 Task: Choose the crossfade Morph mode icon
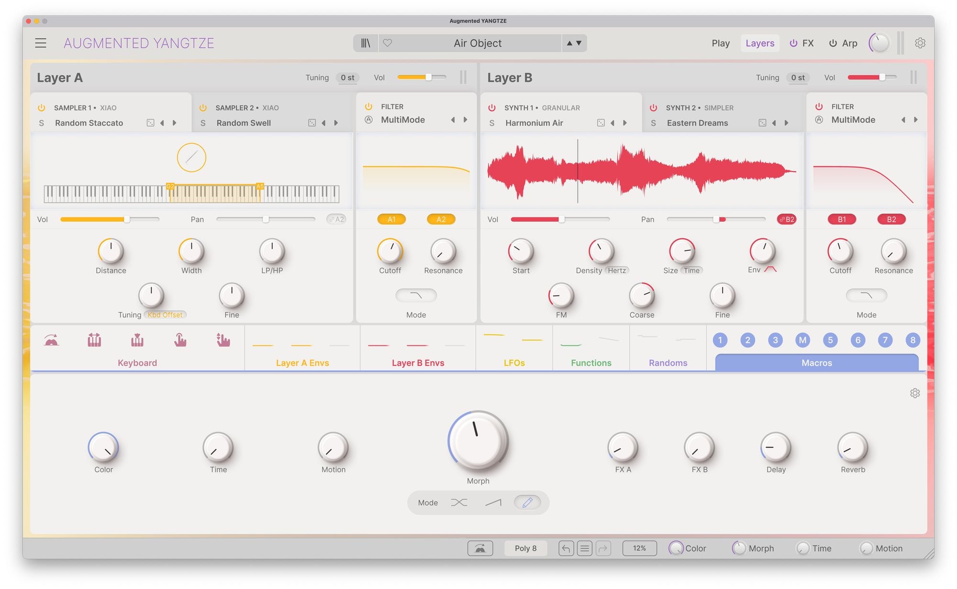pos(459,502)
